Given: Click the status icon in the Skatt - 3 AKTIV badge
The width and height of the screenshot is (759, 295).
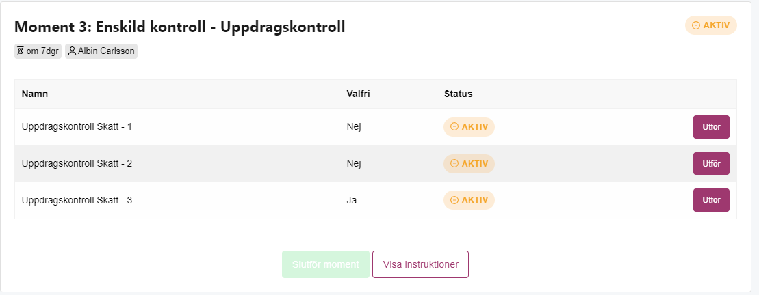Looking at the screenshot, I should pyautogui.click(x=454, y=200).
